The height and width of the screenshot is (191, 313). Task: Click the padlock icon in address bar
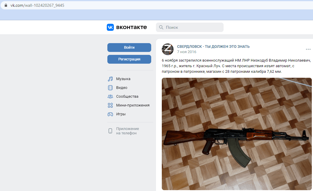click(6, 5)
